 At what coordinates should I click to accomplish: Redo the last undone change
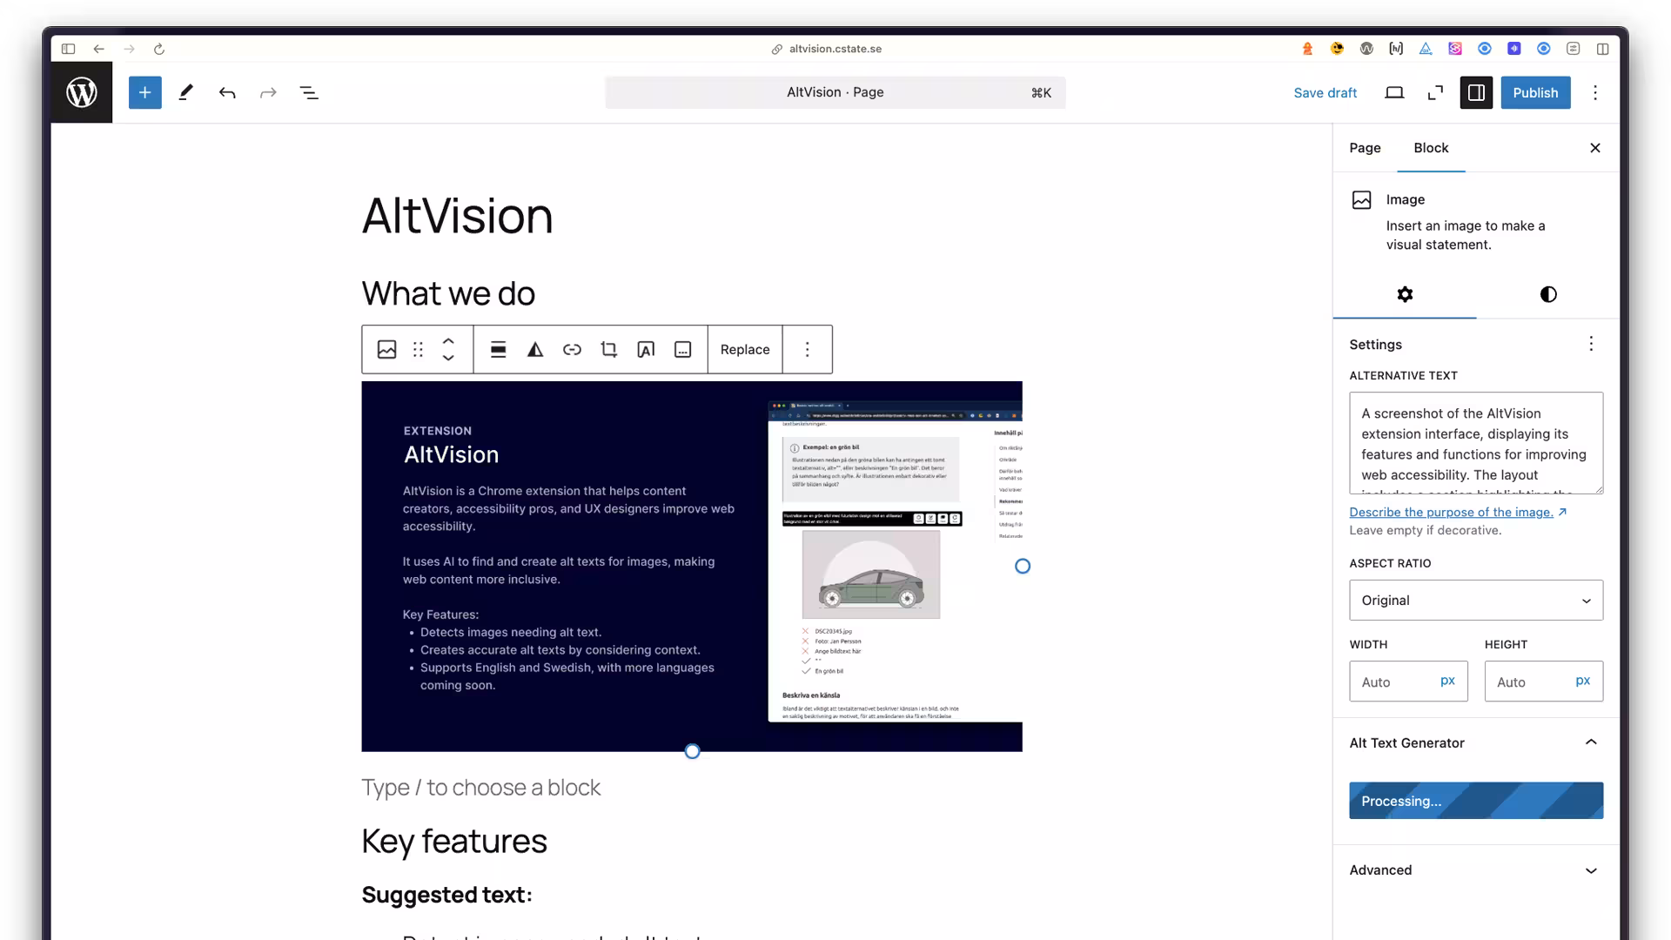coord(268,92)
